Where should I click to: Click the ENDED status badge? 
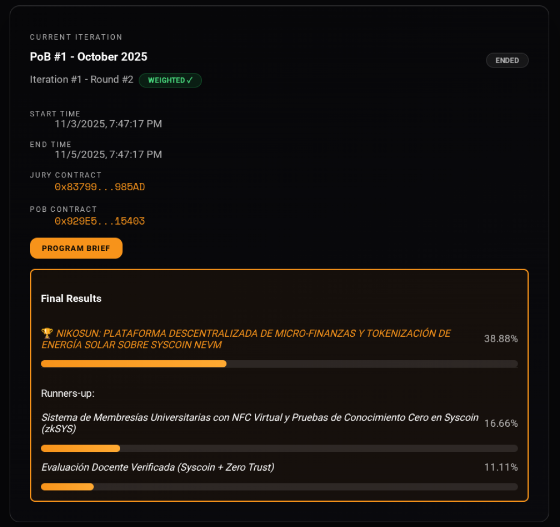click(507, 61)
